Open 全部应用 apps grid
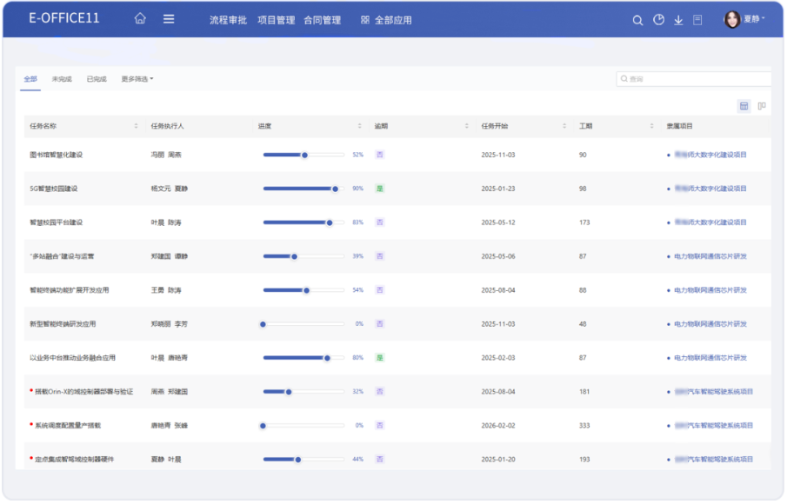787x504 pixels. pos(386,20)
